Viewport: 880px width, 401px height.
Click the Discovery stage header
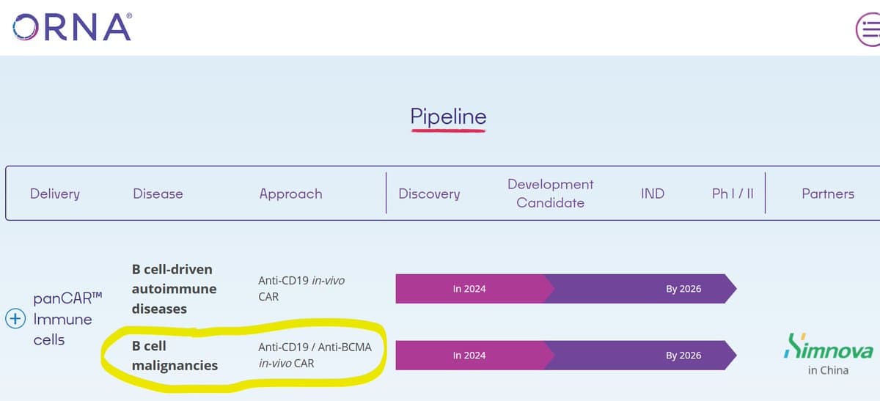429,194
